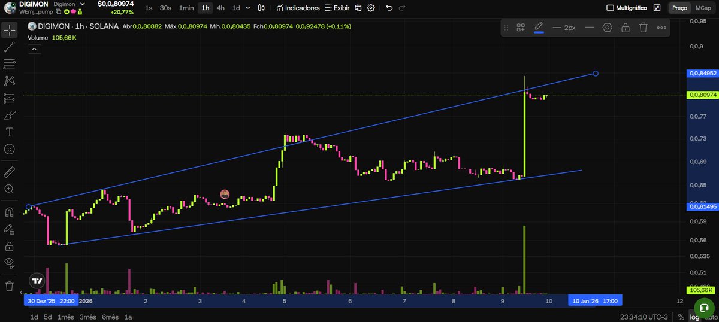This screenshot has height=322, width=719.
Task: Open the Fibonacci retracement tools
Action: [9, 63]
